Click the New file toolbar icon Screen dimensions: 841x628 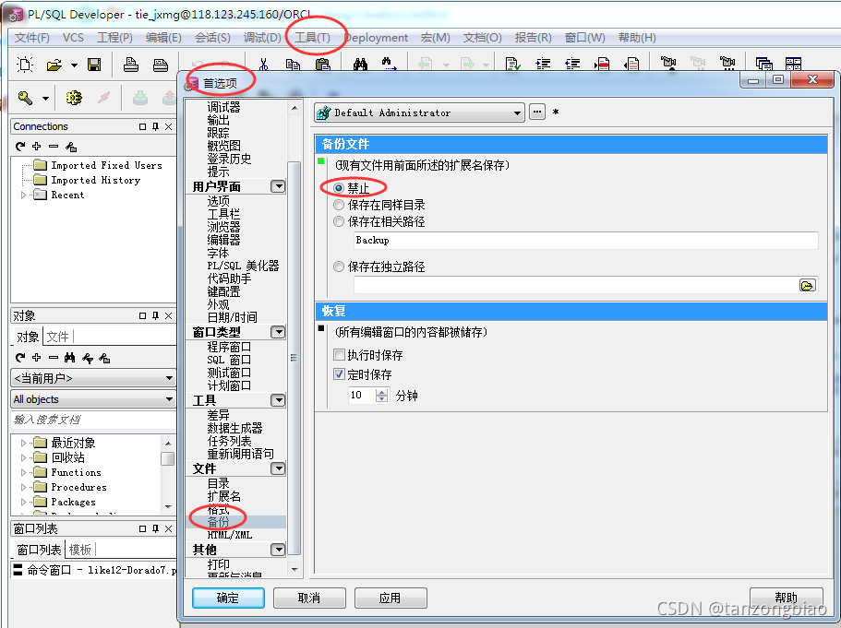click(x=25, y=65)
